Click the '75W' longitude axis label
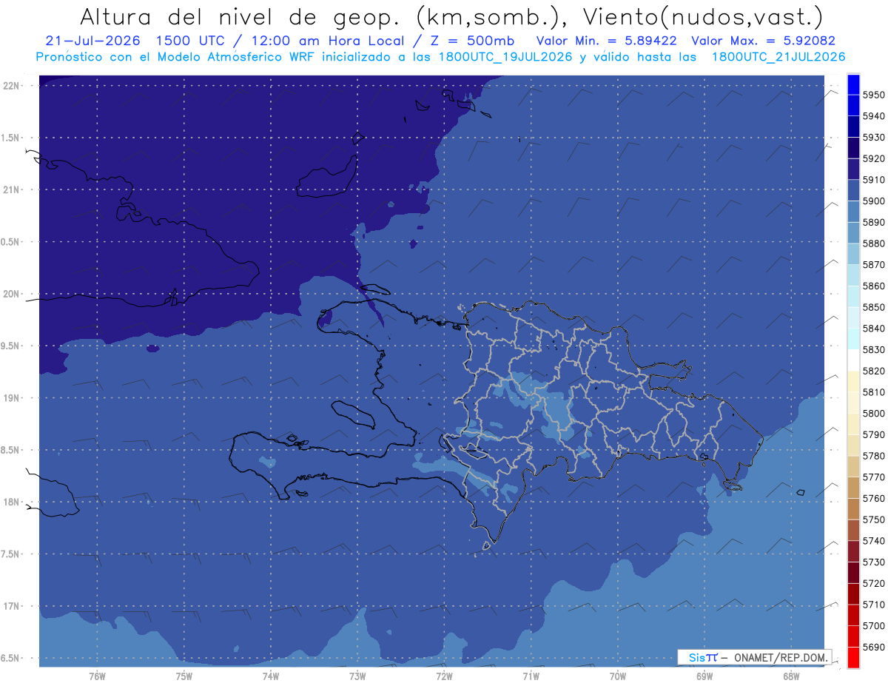The height and width of the screenshot is (686, 888). point(184,676)
